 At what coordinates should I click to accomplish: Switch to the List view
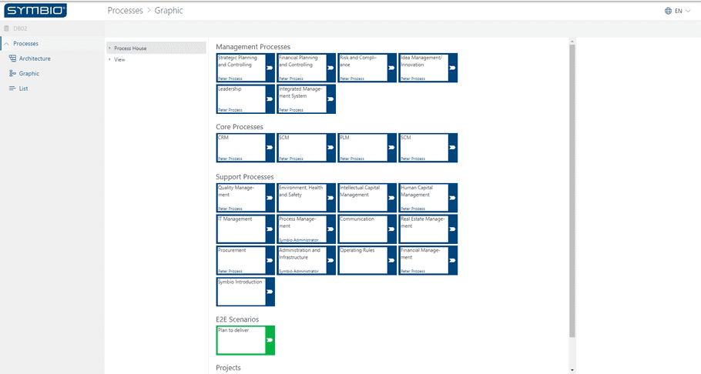[x=23, y=88]
